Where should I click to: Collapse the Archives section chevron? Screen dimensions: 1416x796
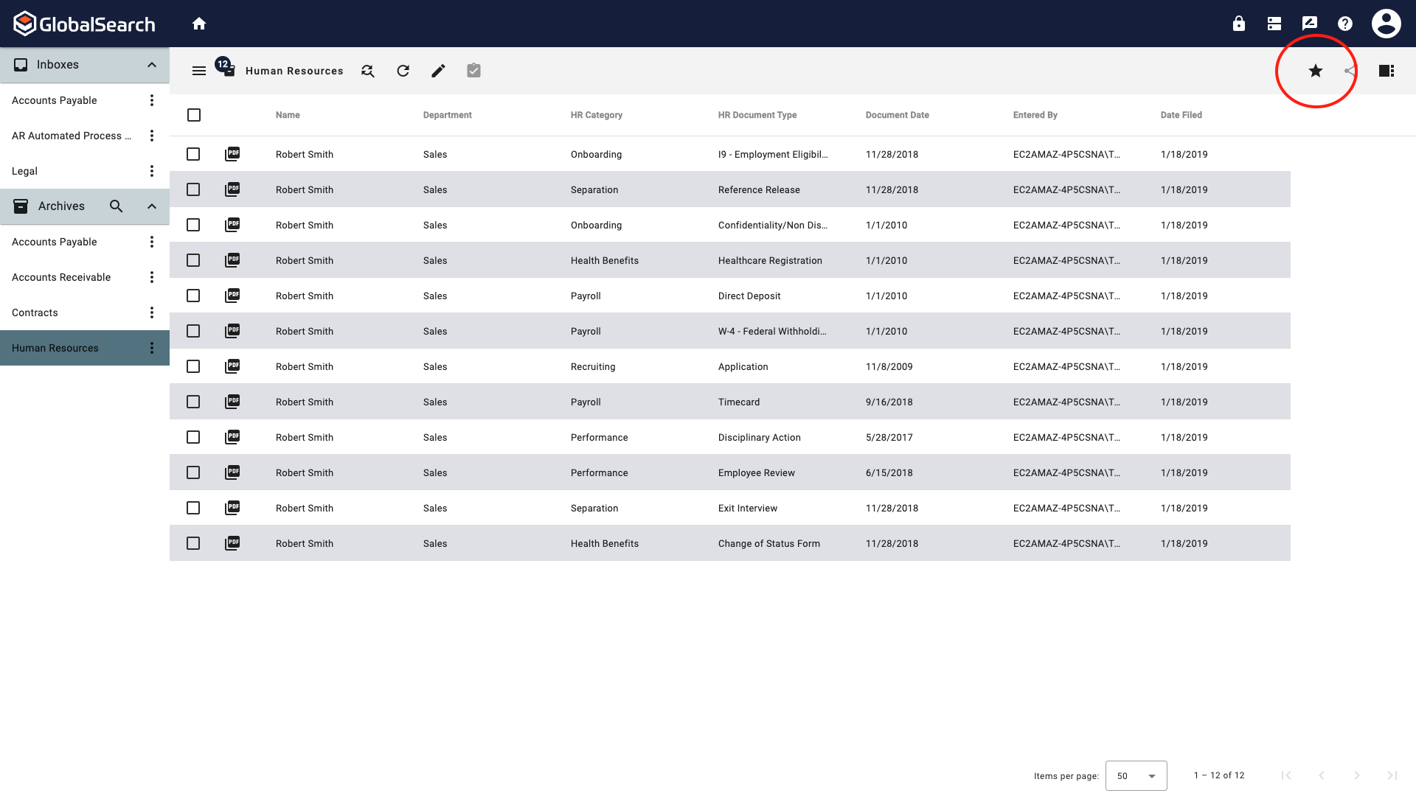pos(152,206)
